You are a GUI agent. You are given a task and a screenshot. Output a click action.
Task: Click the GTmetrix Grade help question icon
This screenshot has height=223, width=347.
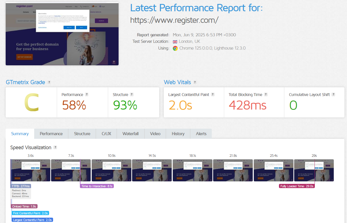[49, 82]
